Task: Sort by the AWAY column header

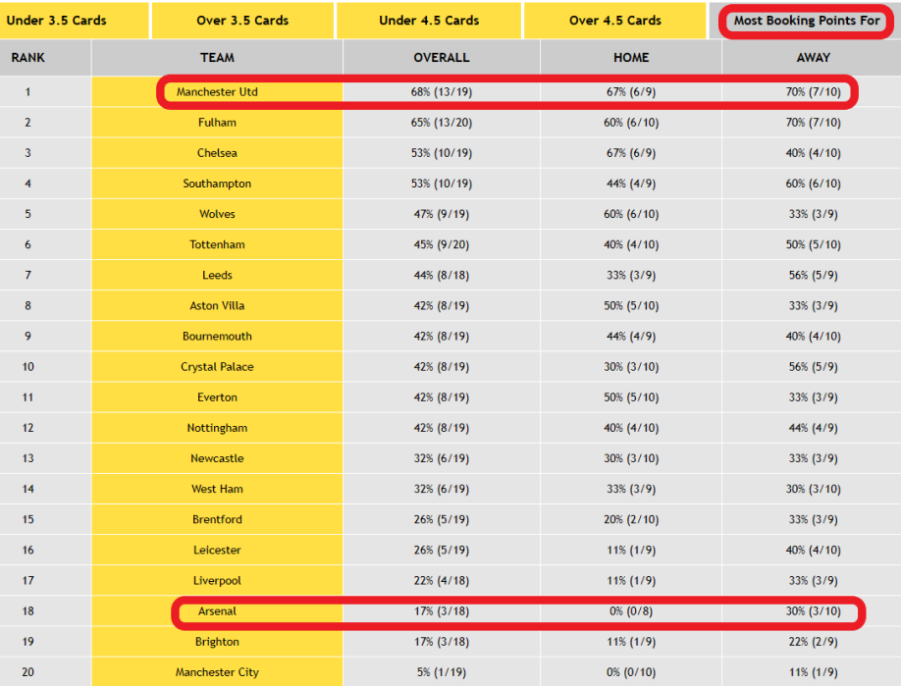Action: click(x=813, y=58)
